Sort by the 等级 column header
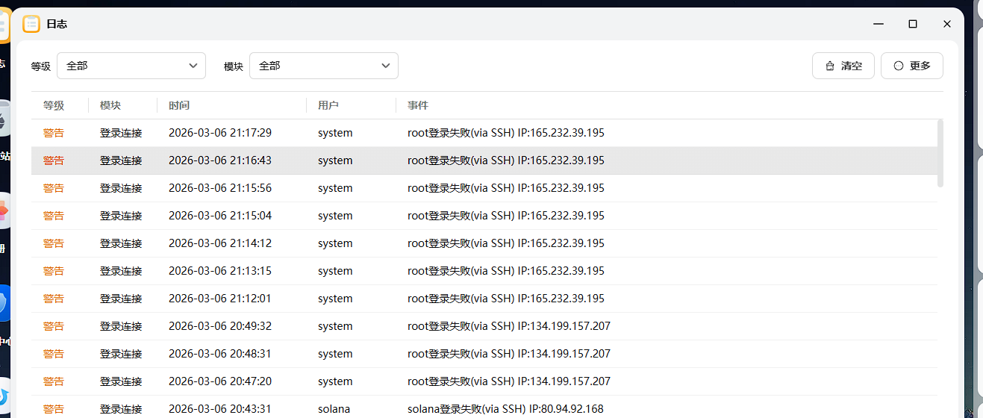The height and width of the screenshot is (418, 983). tap(54, 105)
